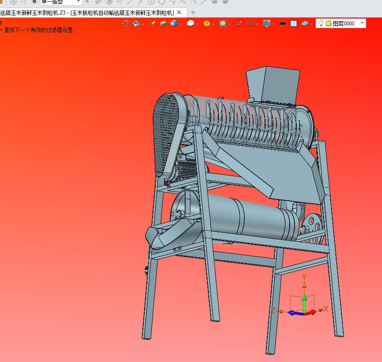The height and width of the screenshot is (362, 382).
Task: Click the 查找下一个有效的过滤器设置 prompt text
Action: [39, 30]
